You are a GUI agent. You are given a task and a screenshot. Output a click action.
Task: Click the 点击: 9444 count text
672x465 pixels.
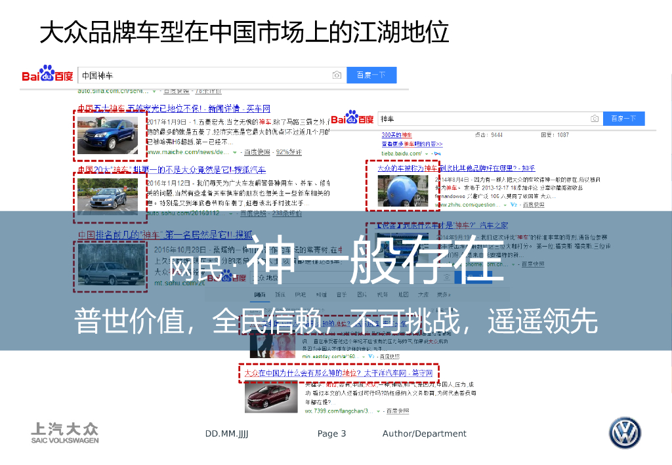point(488,135)
